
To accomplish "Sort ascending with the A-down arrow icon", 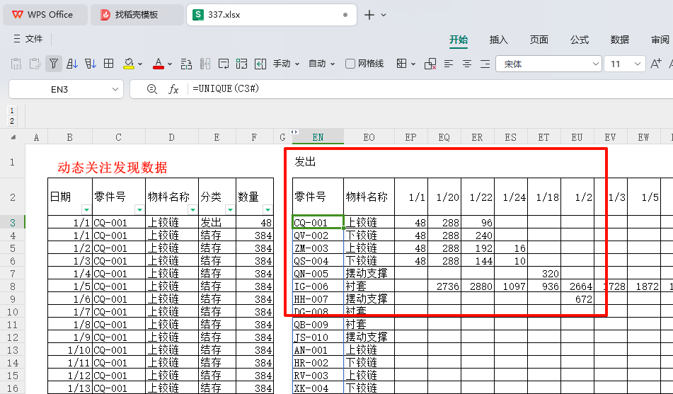I will point(72,64).
